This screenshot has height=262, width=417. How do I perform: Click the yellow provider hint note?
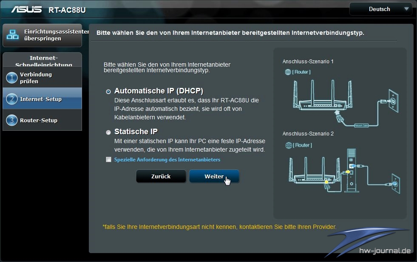pyautogui.click(x=219, y=227)
